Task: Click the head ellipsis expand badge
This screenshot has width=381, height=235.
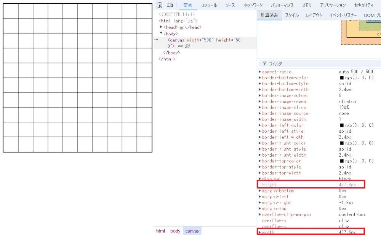Action: click(x=181, y=28)
